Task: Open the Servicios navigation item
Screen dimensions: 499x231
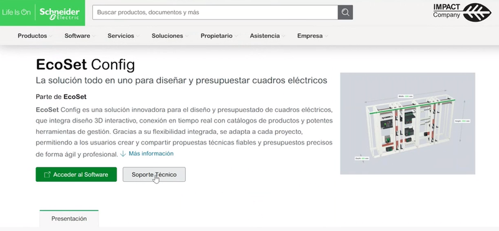Action: click(120, 36)
